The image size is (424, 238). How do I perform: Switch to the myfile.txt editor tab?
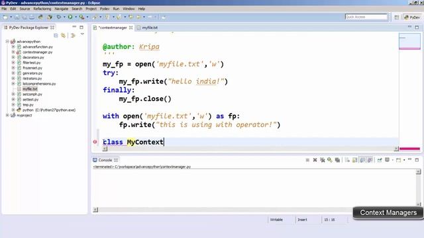150,28
